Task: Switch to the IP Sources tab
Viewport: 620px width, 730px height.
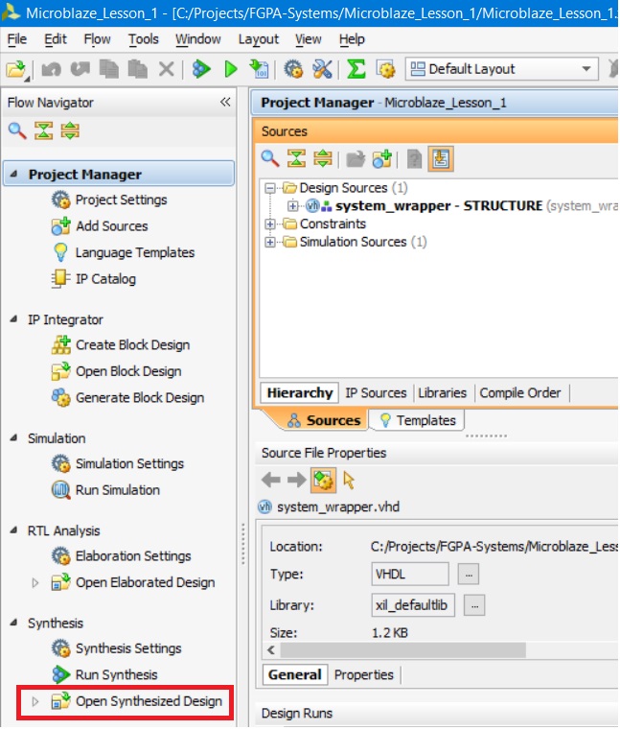Action: tap(376, 392)
